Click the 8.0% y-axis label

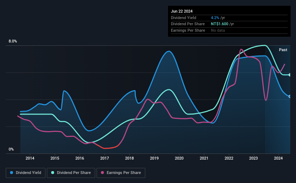[x=13, y=41]
